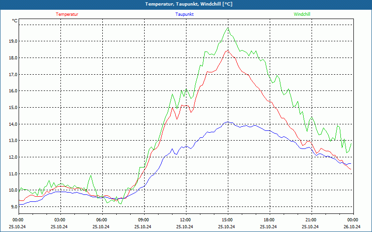Image resolution: width=372 pixels, height=232 pixels.
Task: Click the "25.10.24" date under 12:00
Action: pyautogui.click(x=185, y=226)
